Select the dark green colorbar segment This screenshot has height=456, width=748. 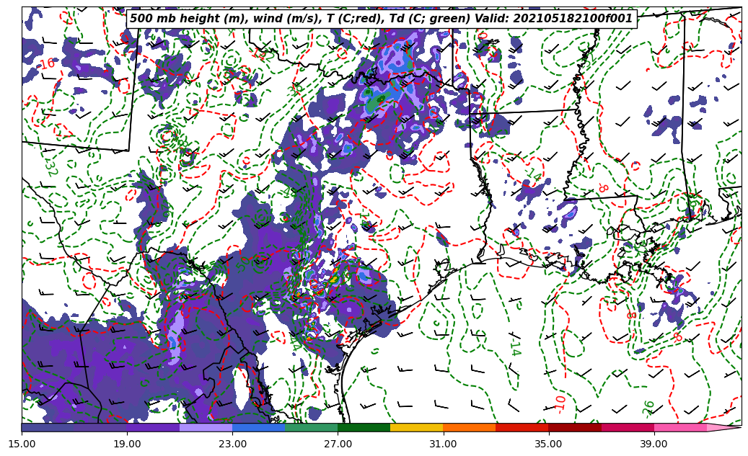364,428
